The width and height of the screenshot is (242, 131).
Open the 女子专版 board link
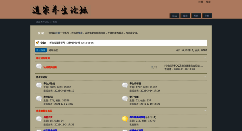click(134, 97)
